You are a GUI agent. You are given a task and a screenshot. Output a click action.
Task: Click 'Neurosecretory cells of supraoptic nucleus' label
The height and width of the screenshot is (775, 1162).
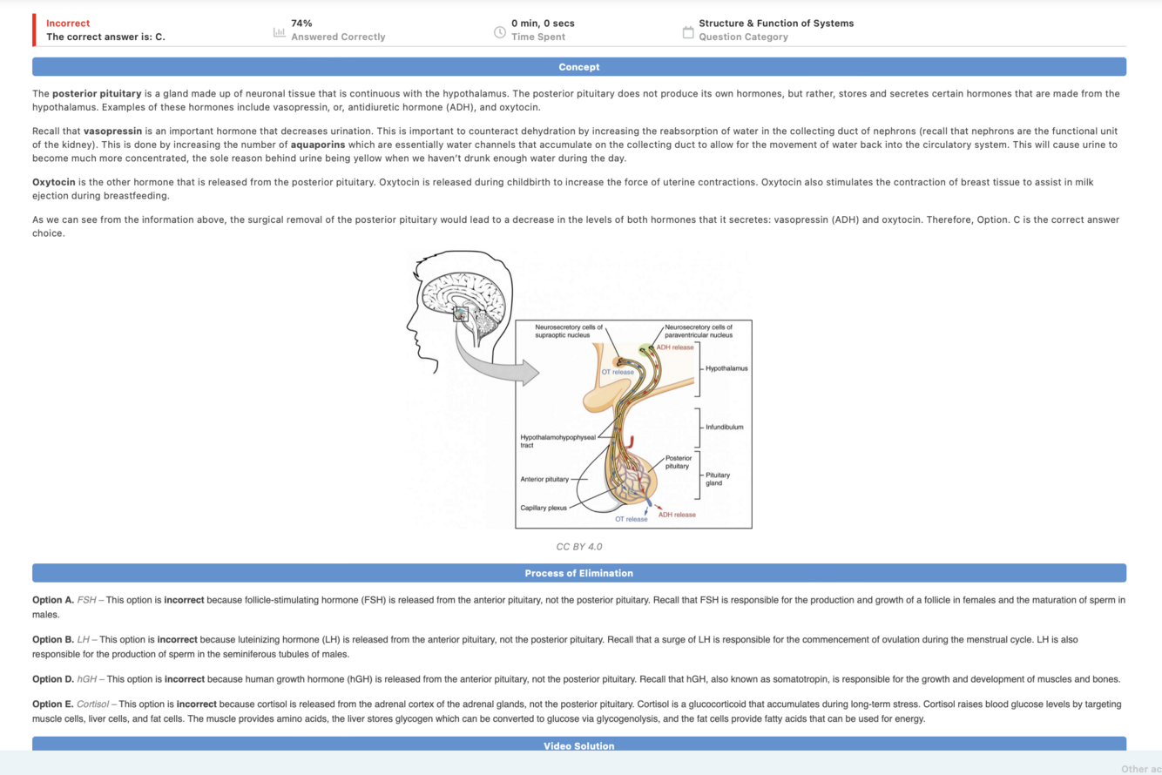click(570, 331)
